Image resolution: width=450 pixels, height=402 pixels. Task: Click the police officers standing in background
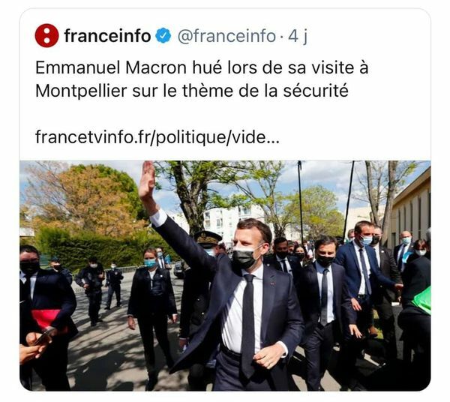click(x=99, y=289)
